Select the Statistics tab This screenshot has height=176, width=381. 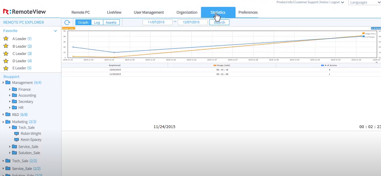[x=218, y=12]
